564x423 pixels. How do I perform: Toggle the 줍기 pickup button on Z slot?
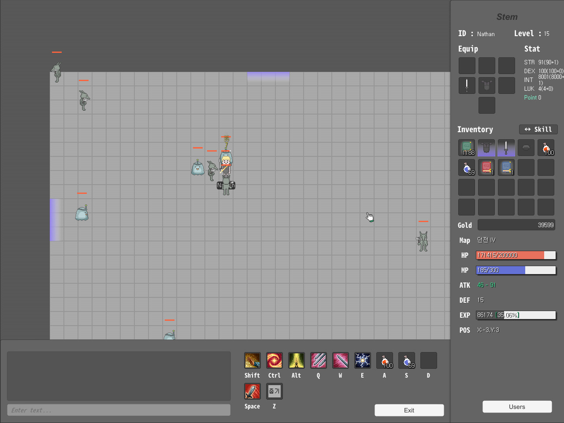tap(274, 391)
